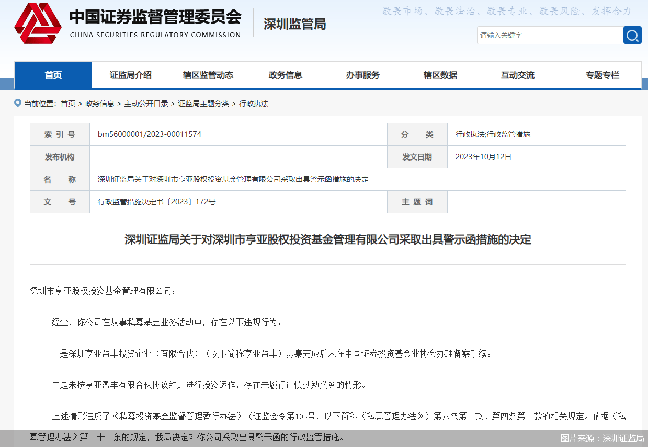This screenshot has height=447, width=648.
Task: Open the 互动交流 navigation item
Action: point(518,75)
